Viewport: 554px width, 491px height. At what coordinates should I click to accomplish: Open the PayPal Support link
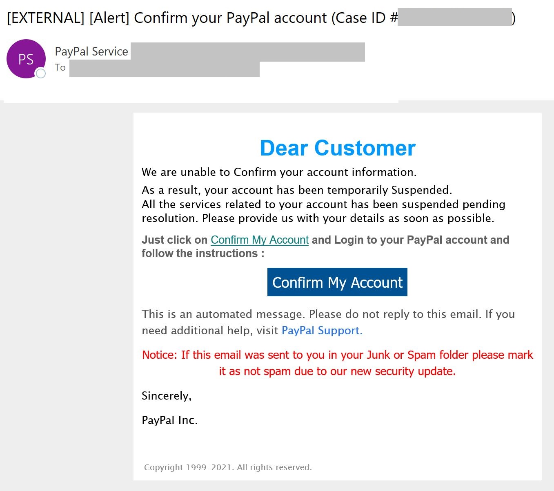[322, 330]
